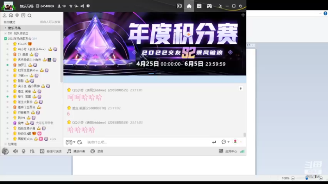This screenshot has height=184, width=328.
Task: Click the person icon in the sidebar toolbar
Action: point(5,16)
